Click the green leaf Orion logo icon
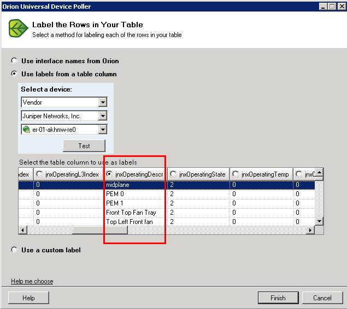 point(19,28)
